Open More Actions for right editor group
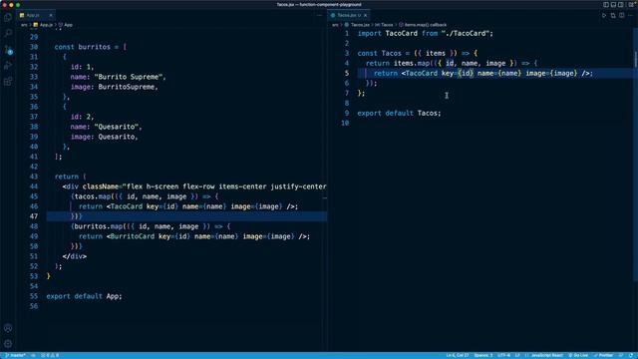Screen dimensions: 638x359 (x=630, y=16)
